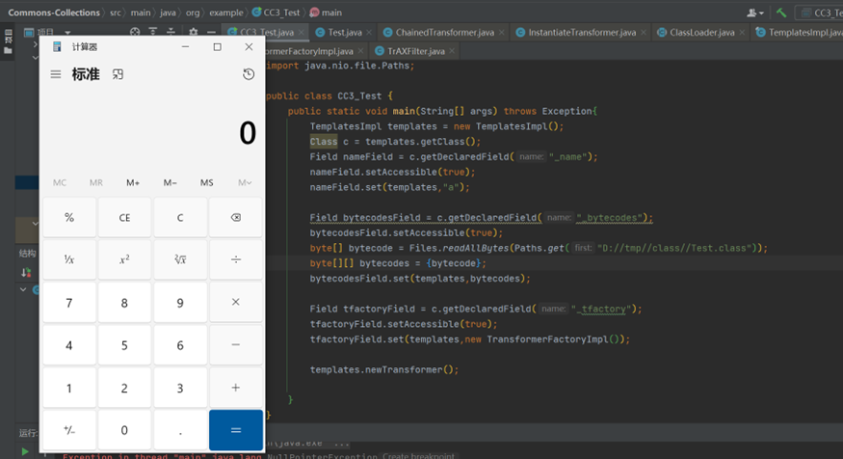Click the project tool window stripe icon

(8, 37)
